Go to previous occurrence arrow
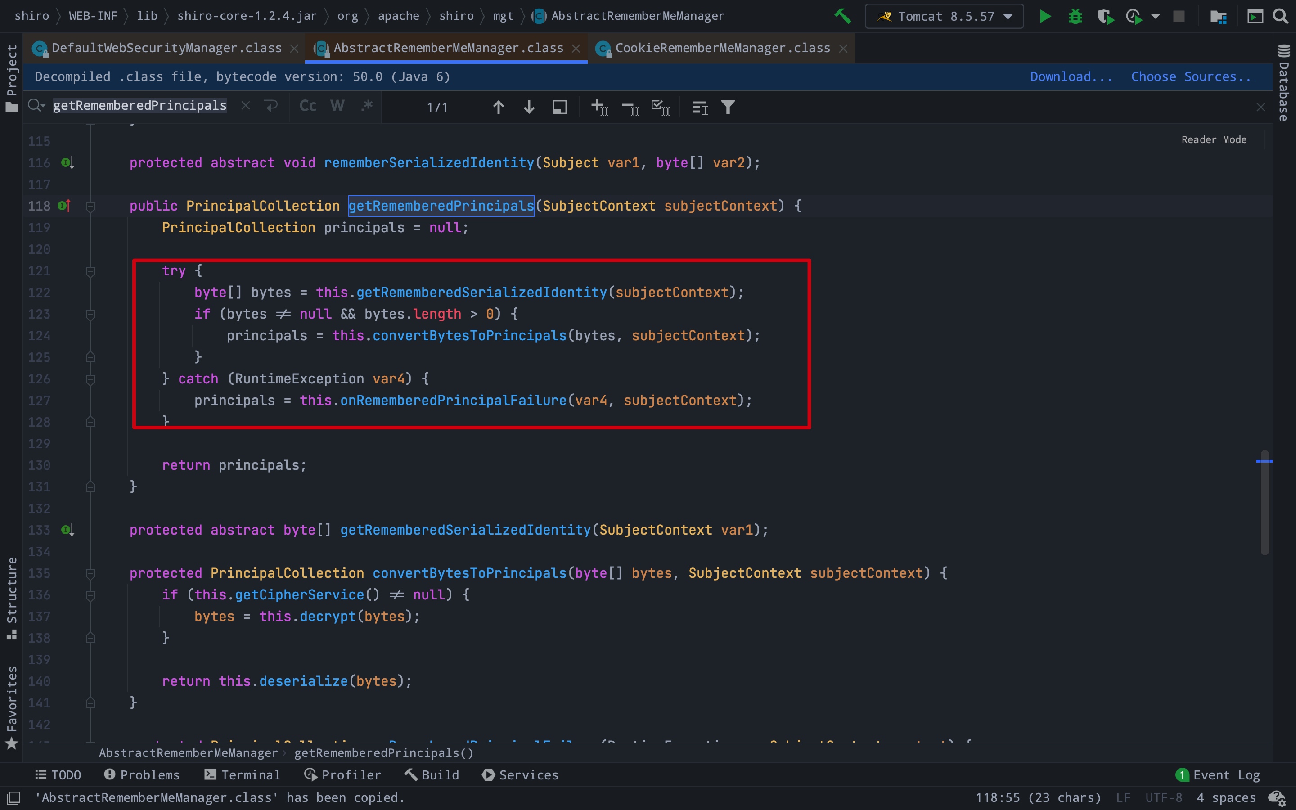Screen dimensions: 1296x810 click(498, 107)
